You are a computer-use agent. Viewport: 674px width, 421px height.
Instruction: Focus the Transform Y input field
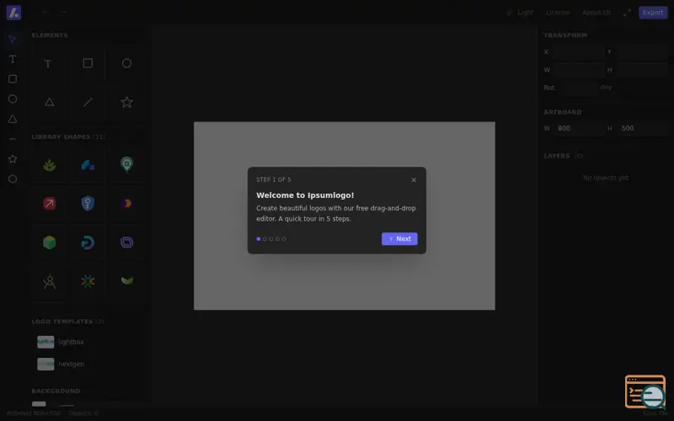(642, 52)
